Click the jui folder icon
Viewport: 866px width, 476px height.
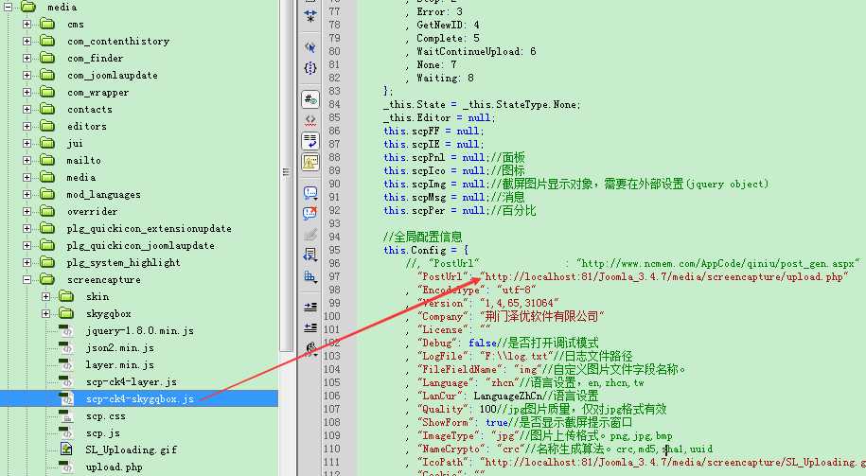click(x=47, y=143)
